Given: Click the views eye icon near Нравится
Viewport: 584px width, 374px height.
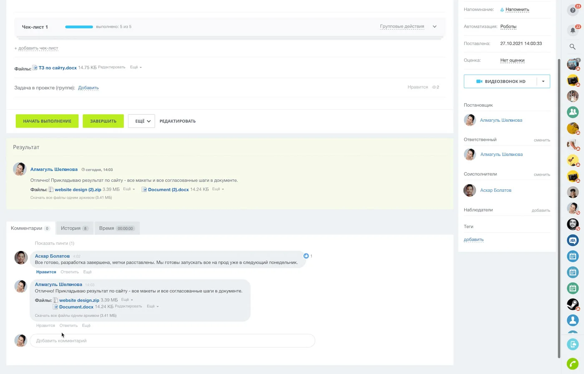Looking at the screenshot, I should [x=434, y=87].
